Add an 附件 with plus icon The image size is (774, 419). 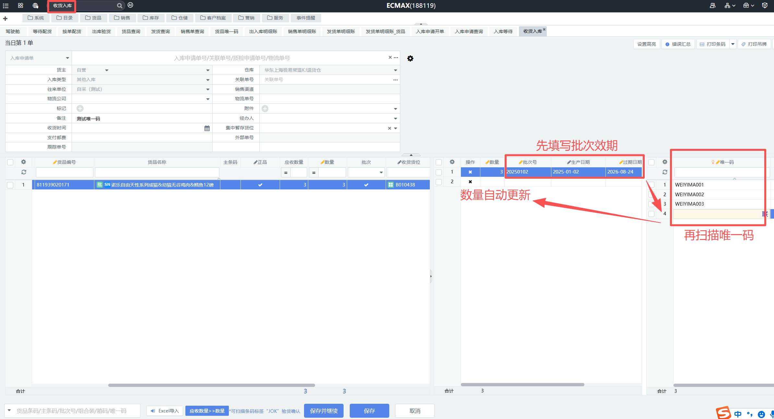click(265, 109)
